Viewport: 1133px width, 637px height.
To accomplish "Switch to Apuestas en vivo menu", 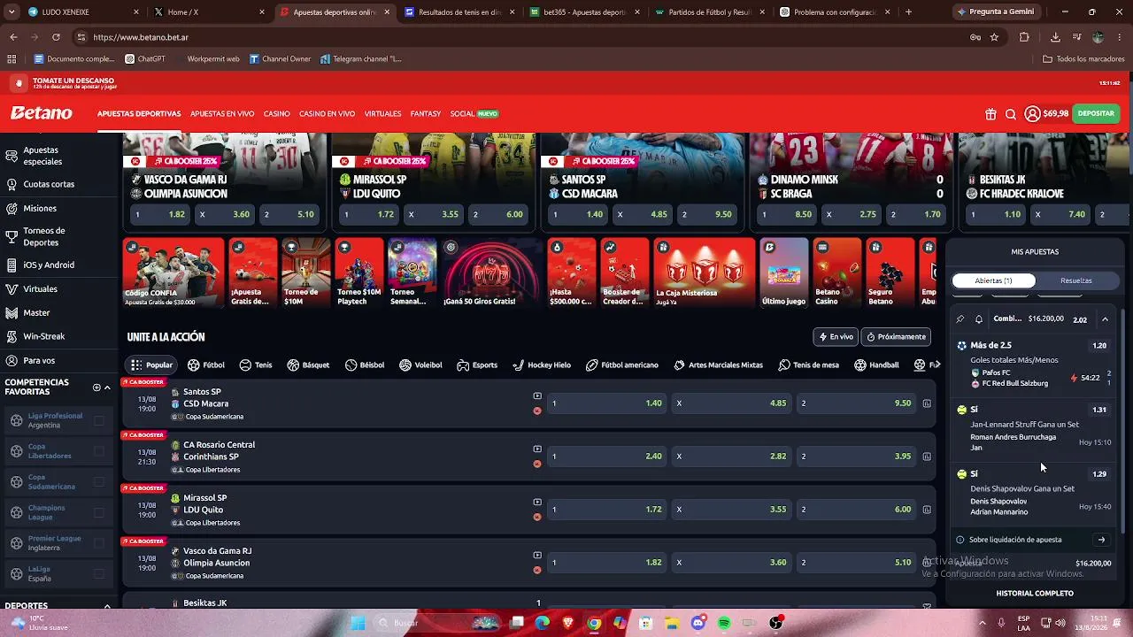I will (222, 114).
